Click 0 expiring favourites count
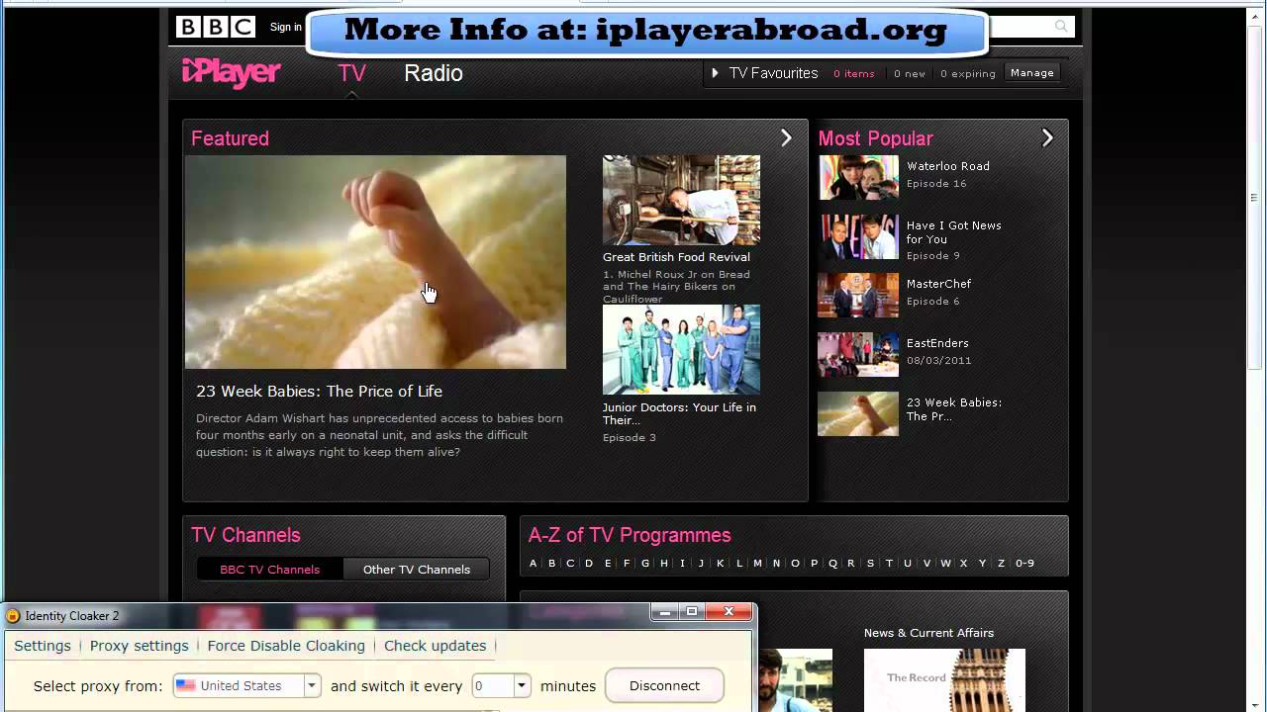Screen dimensions: 1267x712 968,74
